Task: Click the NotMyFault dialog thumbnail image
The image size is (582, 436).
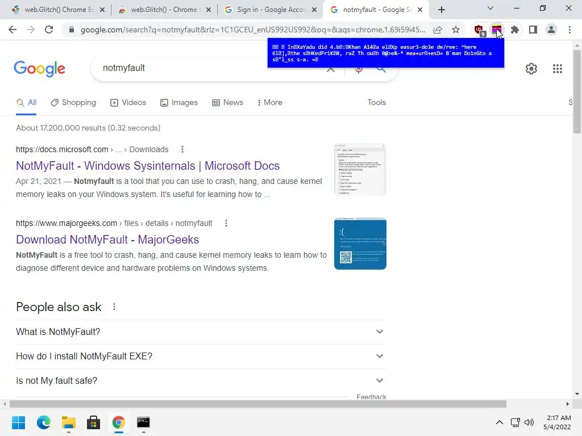Action: [x=360, y=169]
